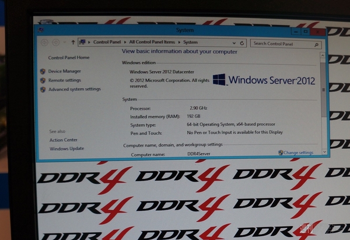Click Change settings link
Image resolution: width=350 pixels, height=240 pixels.
299,152
